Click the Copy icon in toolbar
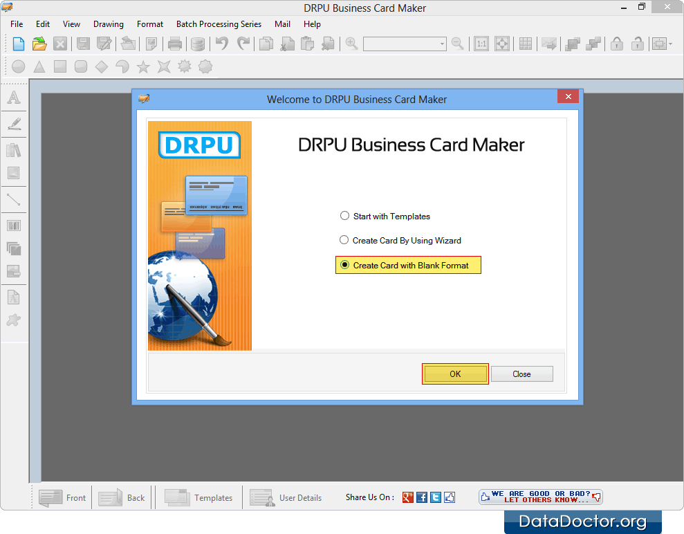Image resolution: width=684 pixels, height=534 pixels. click(266, 44)
